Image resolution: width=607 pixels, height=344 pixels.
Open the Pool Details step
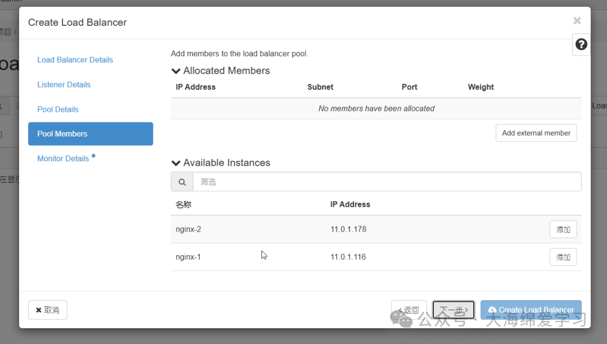coord(57,109)
